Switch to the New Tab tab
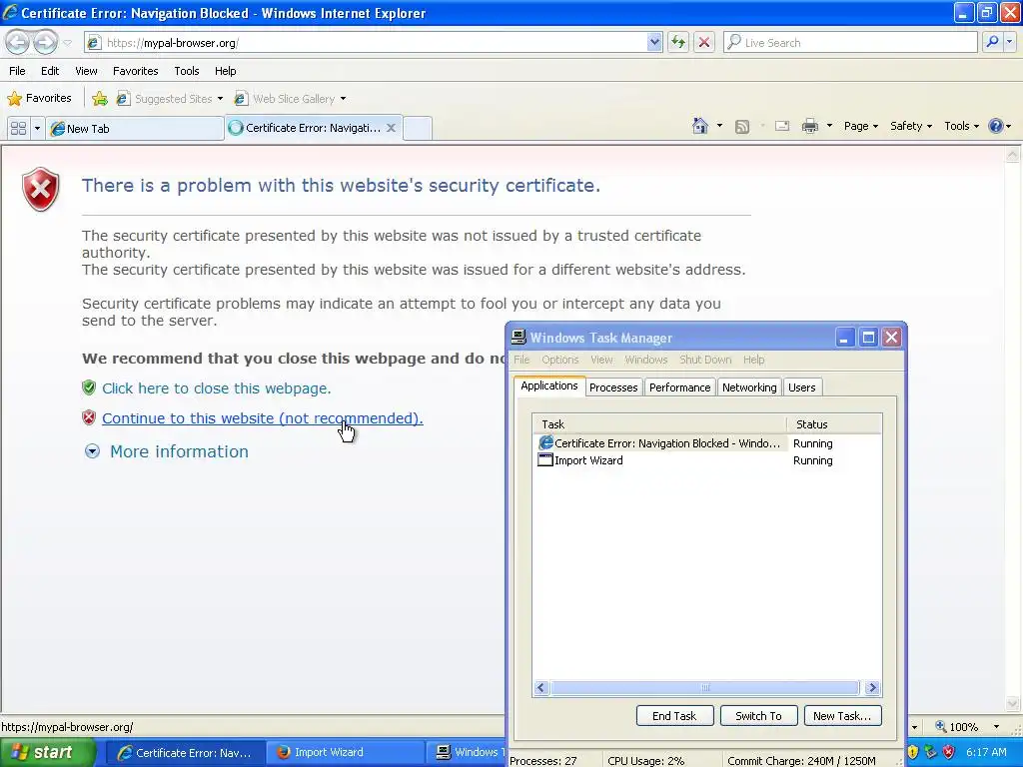Image resolution: width=1023 pixels, height=767 pixels. pyautogui.click(x=135, y=129)
